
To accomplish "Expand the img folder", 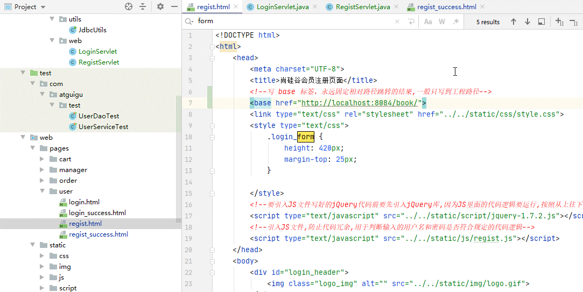I will coord(43,267).
